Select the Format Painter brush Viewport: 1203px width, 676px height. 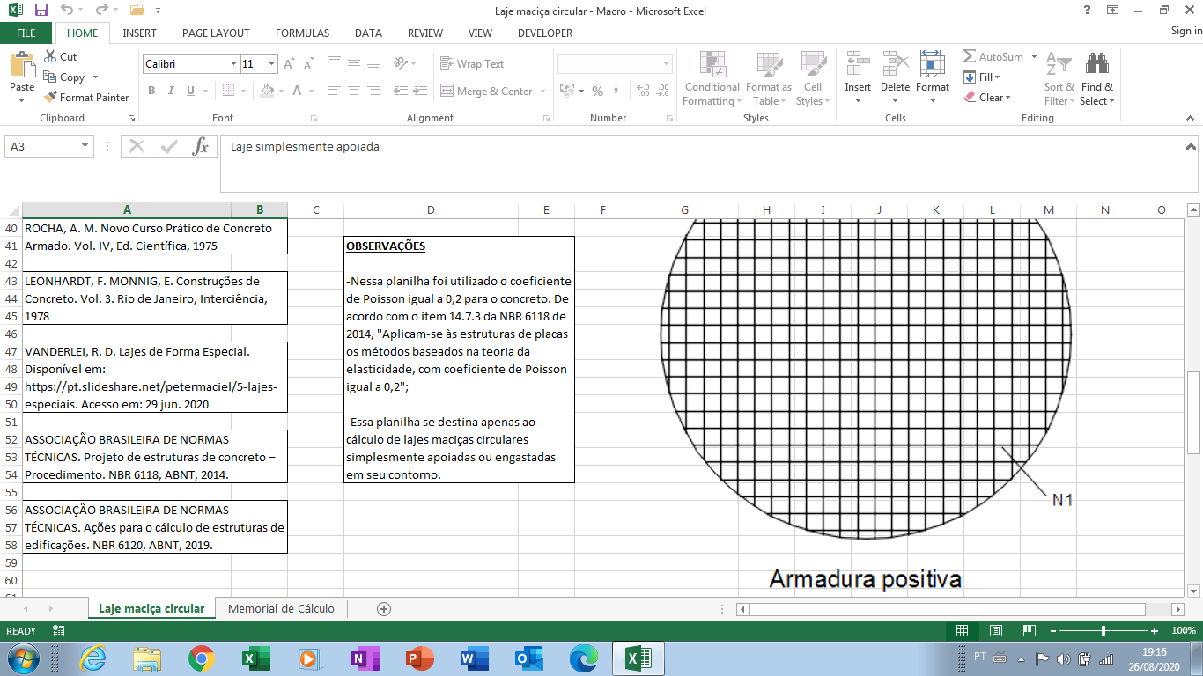[50, 97]
